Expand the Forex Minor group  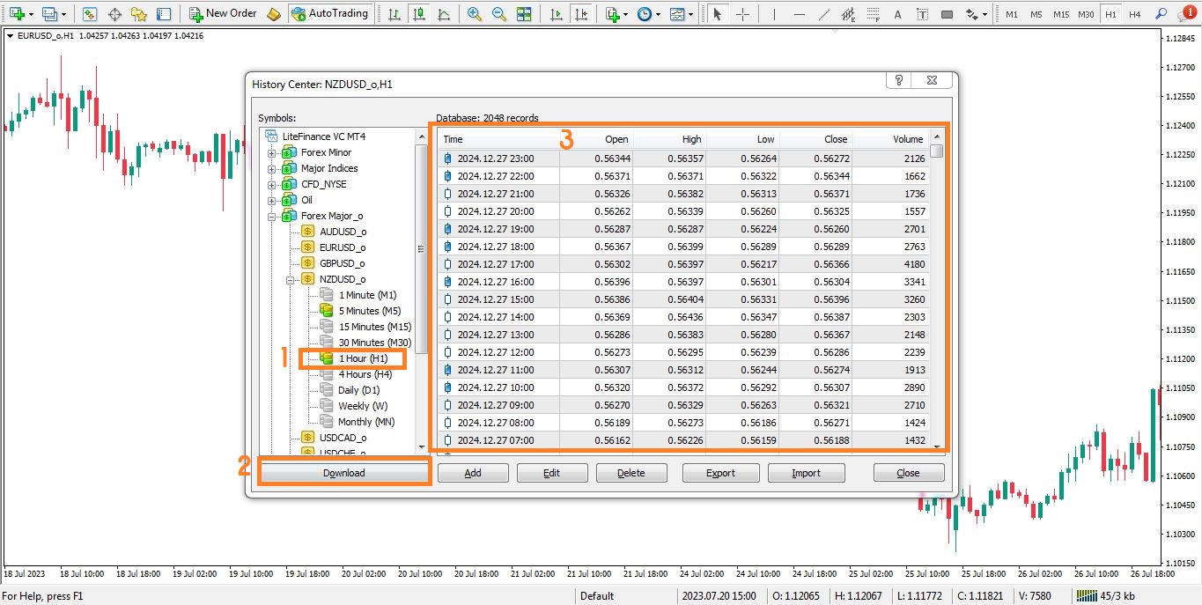click(x=272, y=153)
